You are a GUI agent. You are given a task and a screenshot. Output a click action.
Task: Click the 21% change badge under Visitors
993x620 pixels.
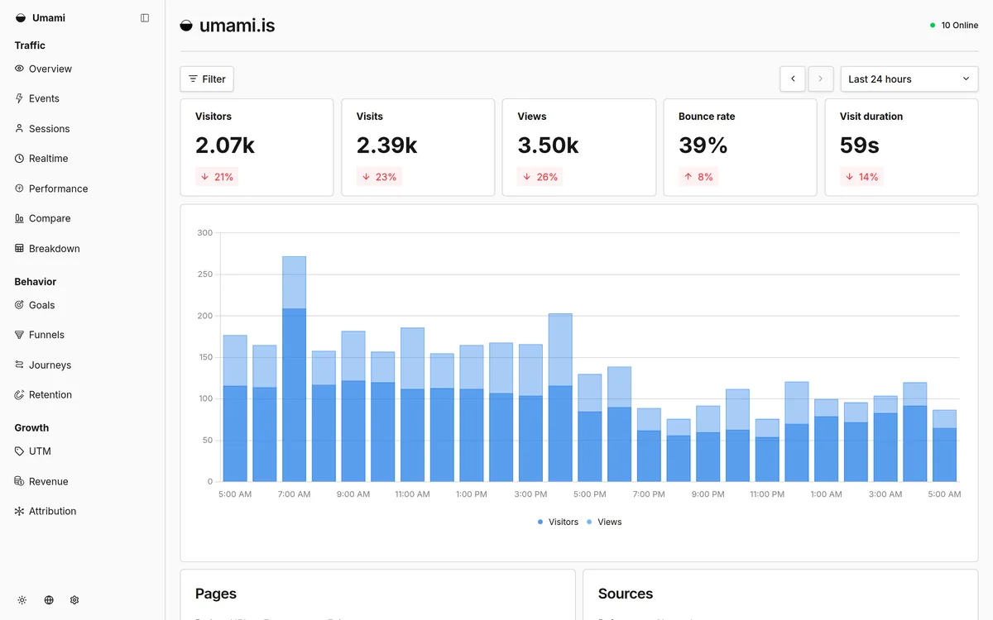point(217,177)
